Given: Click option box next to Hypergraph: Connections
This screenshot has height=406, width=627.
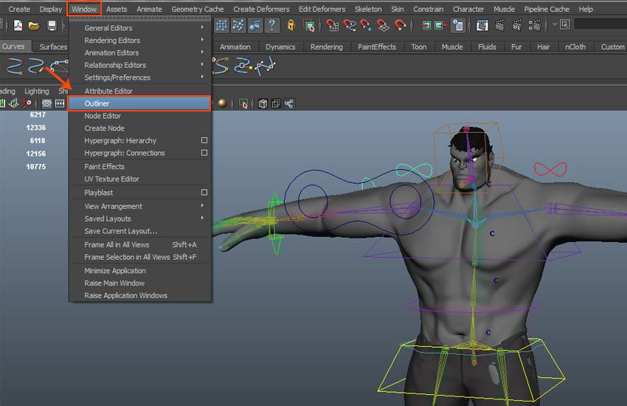Looking at the screenshot, I should (204, 153).
